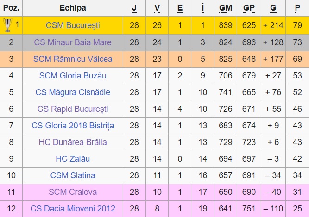Click the trophy icon beside position 1
This screenshot has width=309, height=217.
(x=7, y=25)
